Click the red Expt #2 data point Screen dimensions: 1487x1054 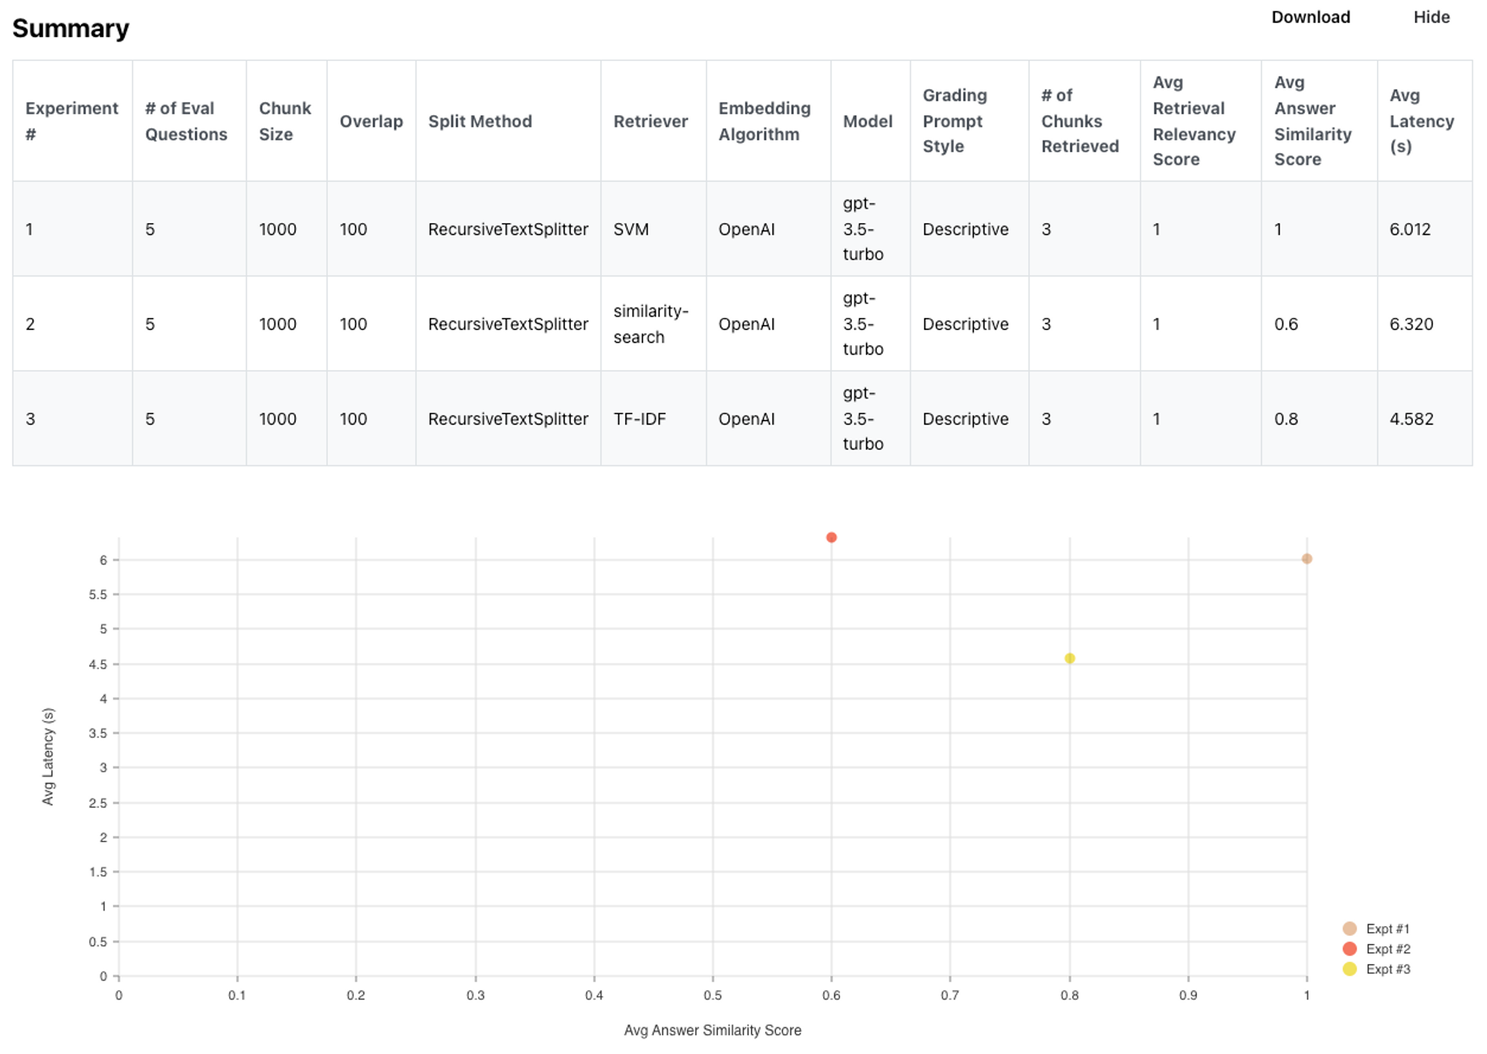coord(831,537)
